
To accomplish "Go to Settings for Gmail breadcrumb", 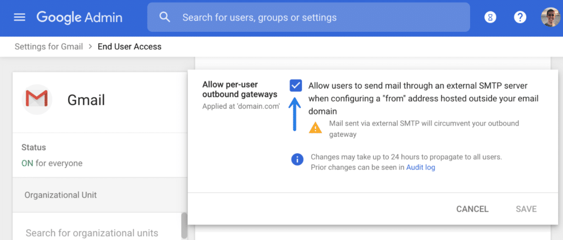I will pos(49,47).
